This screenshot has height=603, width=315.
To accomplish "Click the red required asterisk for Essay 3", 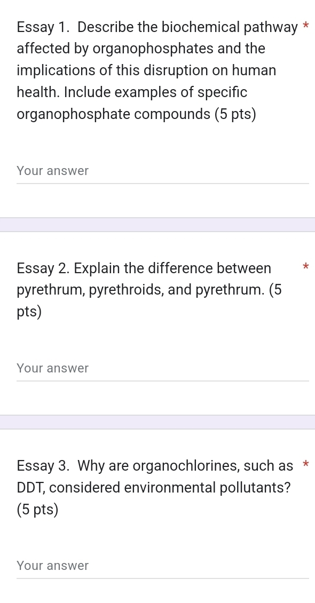I will [x=305, y=464].
